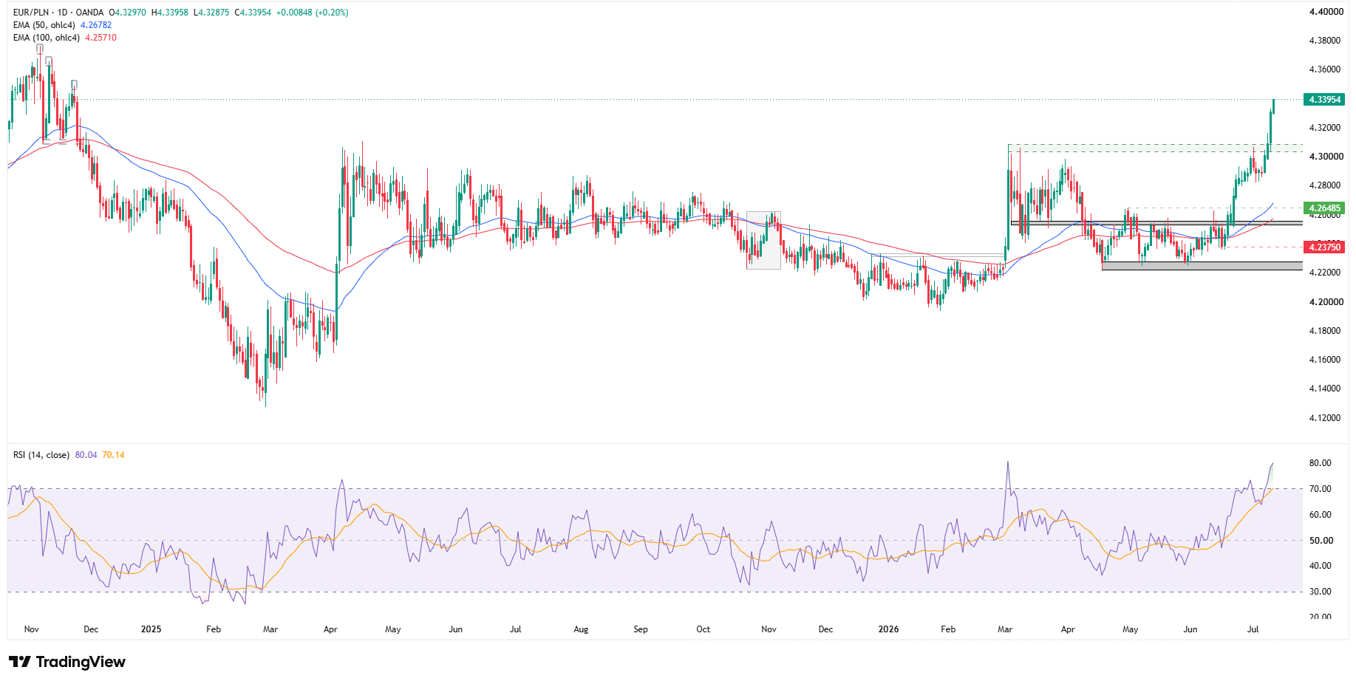The image size is (1356, 684).
Task: Select the gray support zone rectangle near 4.225
Action: [1202, 266]
